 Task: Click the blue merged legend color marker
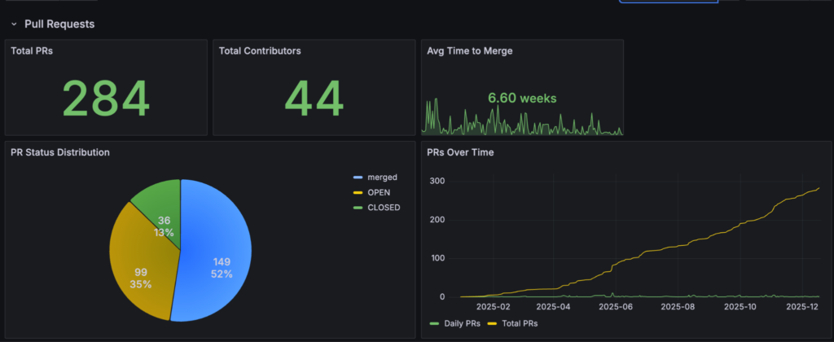(358, 178)
